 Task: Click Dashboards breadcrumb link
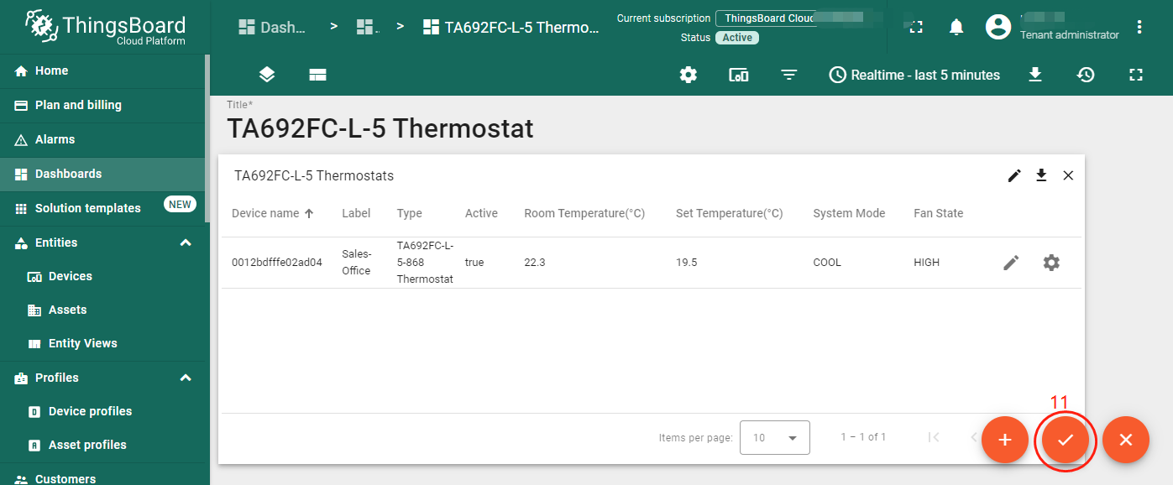point(272,27)
